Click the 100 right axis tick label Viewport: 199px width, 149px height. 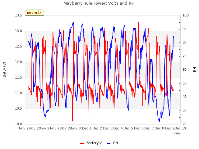(186, 15)
